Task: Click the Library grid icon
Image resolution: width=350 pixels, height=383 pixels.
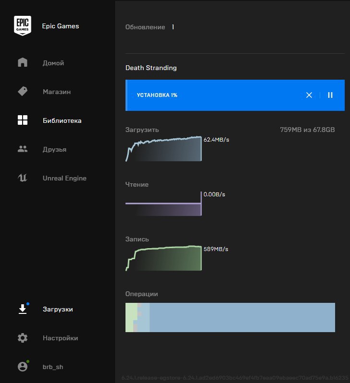Action: pos(23,120)
